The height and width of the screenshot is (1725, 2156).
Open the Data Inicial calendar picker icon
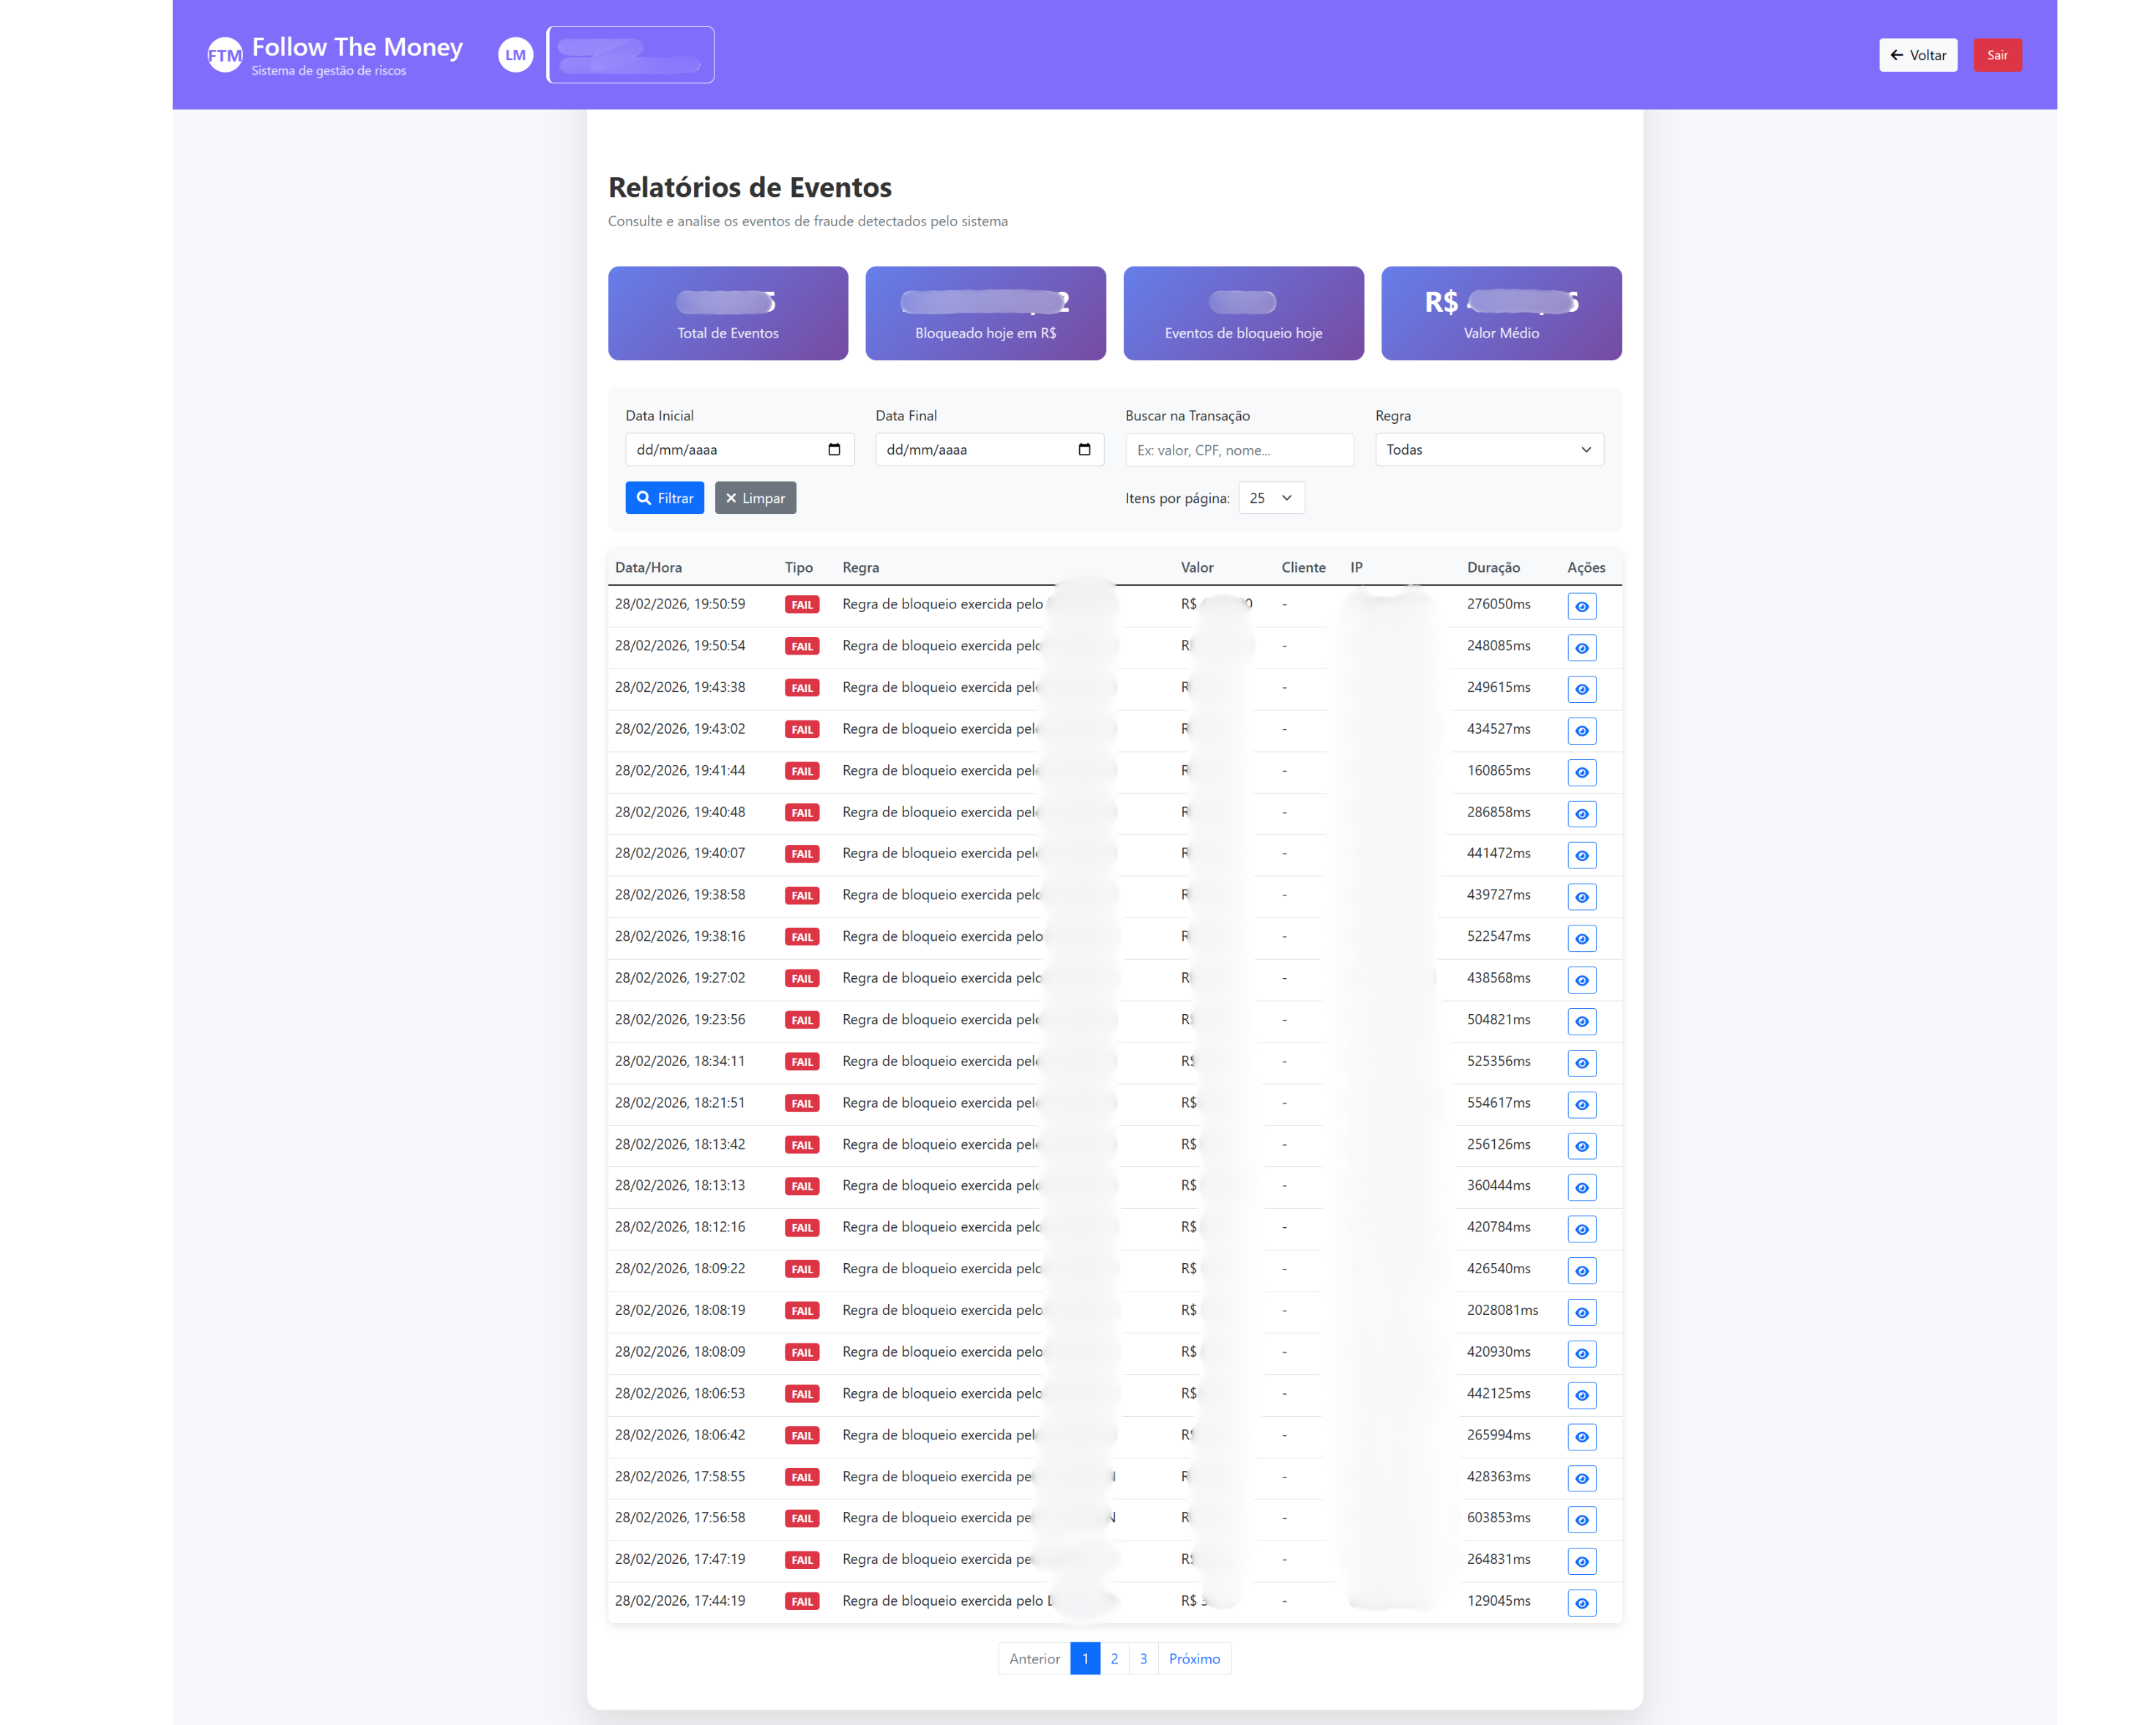[x=834, y=450]
